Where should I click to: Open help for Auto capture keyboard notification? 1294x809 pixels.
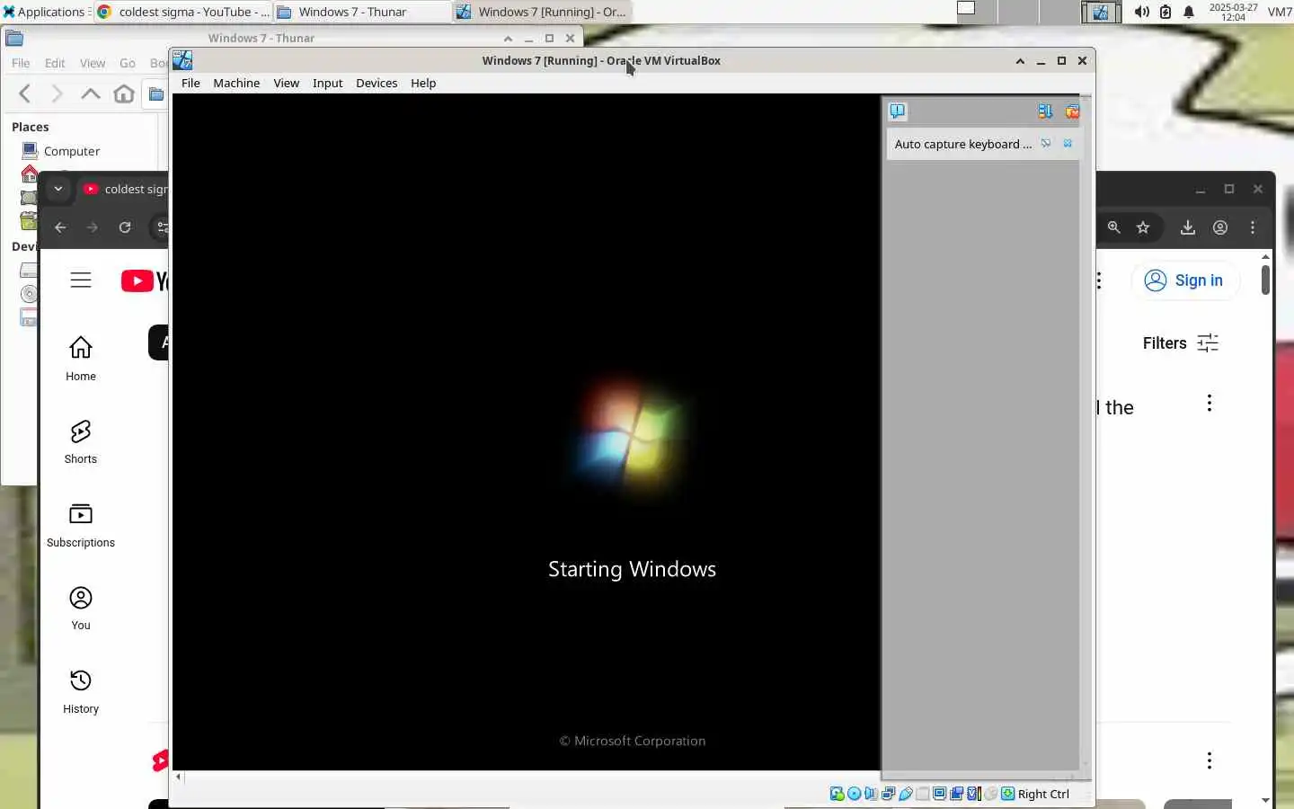[1046, 144]
